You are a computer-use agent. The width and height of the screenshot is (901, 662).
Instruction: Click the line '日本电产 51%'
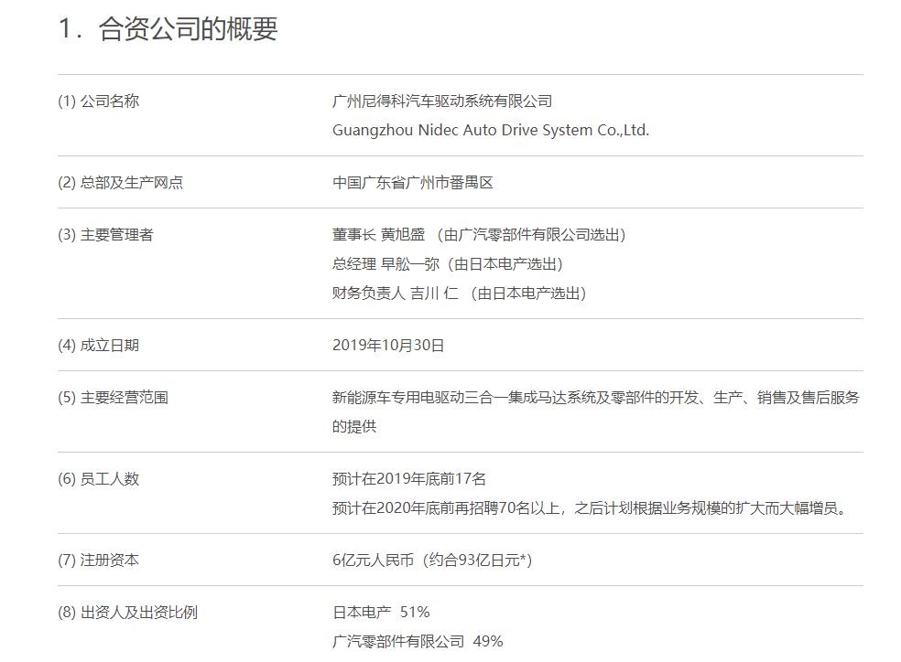[381, 613]
